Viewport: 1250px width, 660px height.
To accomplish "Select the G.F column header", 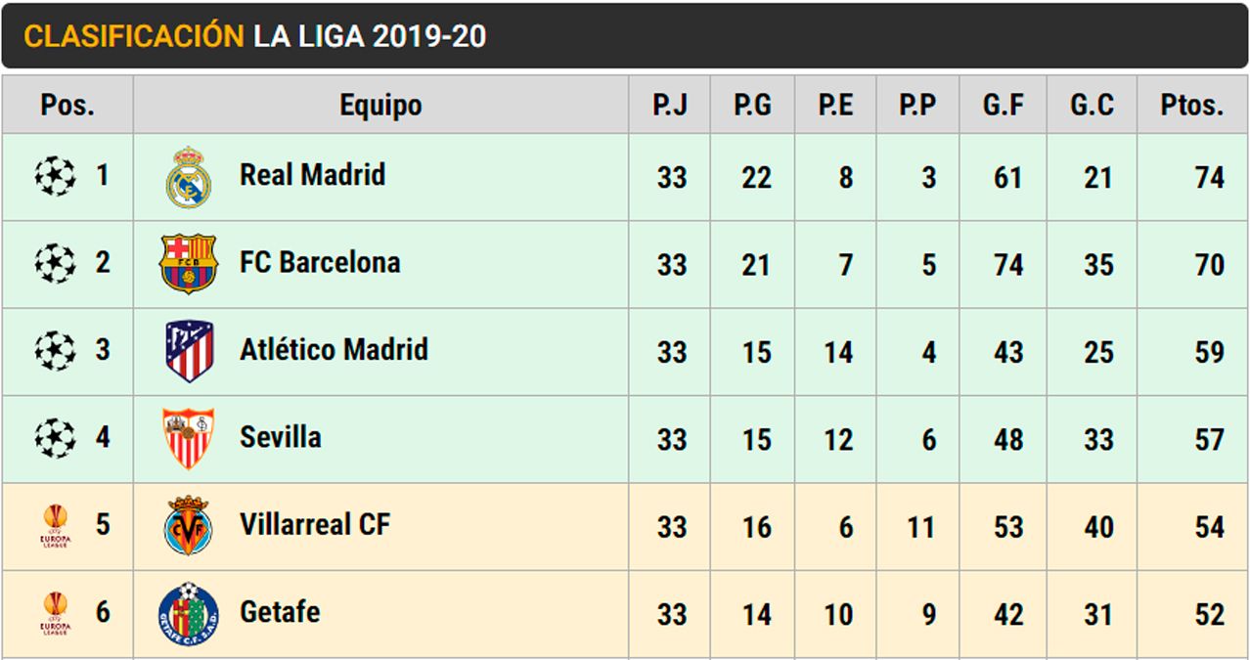I will pos(1003,106).
